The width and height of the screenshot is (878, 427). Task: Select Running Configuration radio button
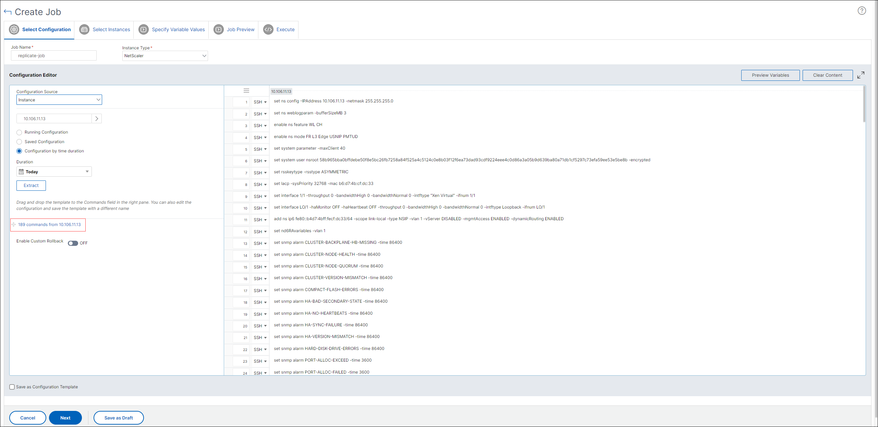click(x=19, y=133)
